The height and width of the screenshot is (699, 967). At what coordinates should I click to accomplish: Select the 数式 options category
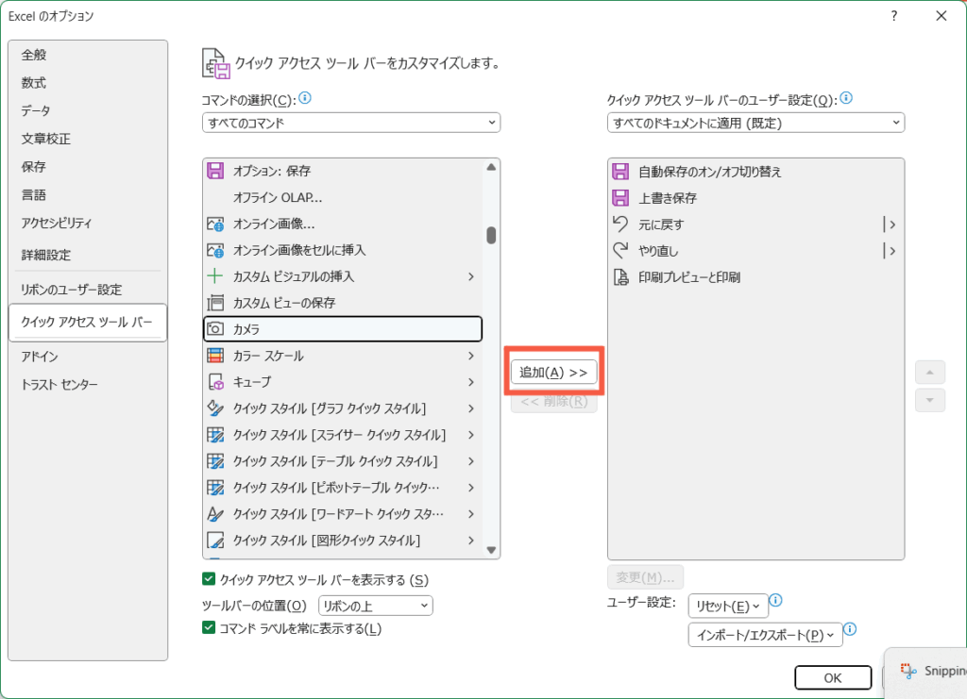coord(34,82)
